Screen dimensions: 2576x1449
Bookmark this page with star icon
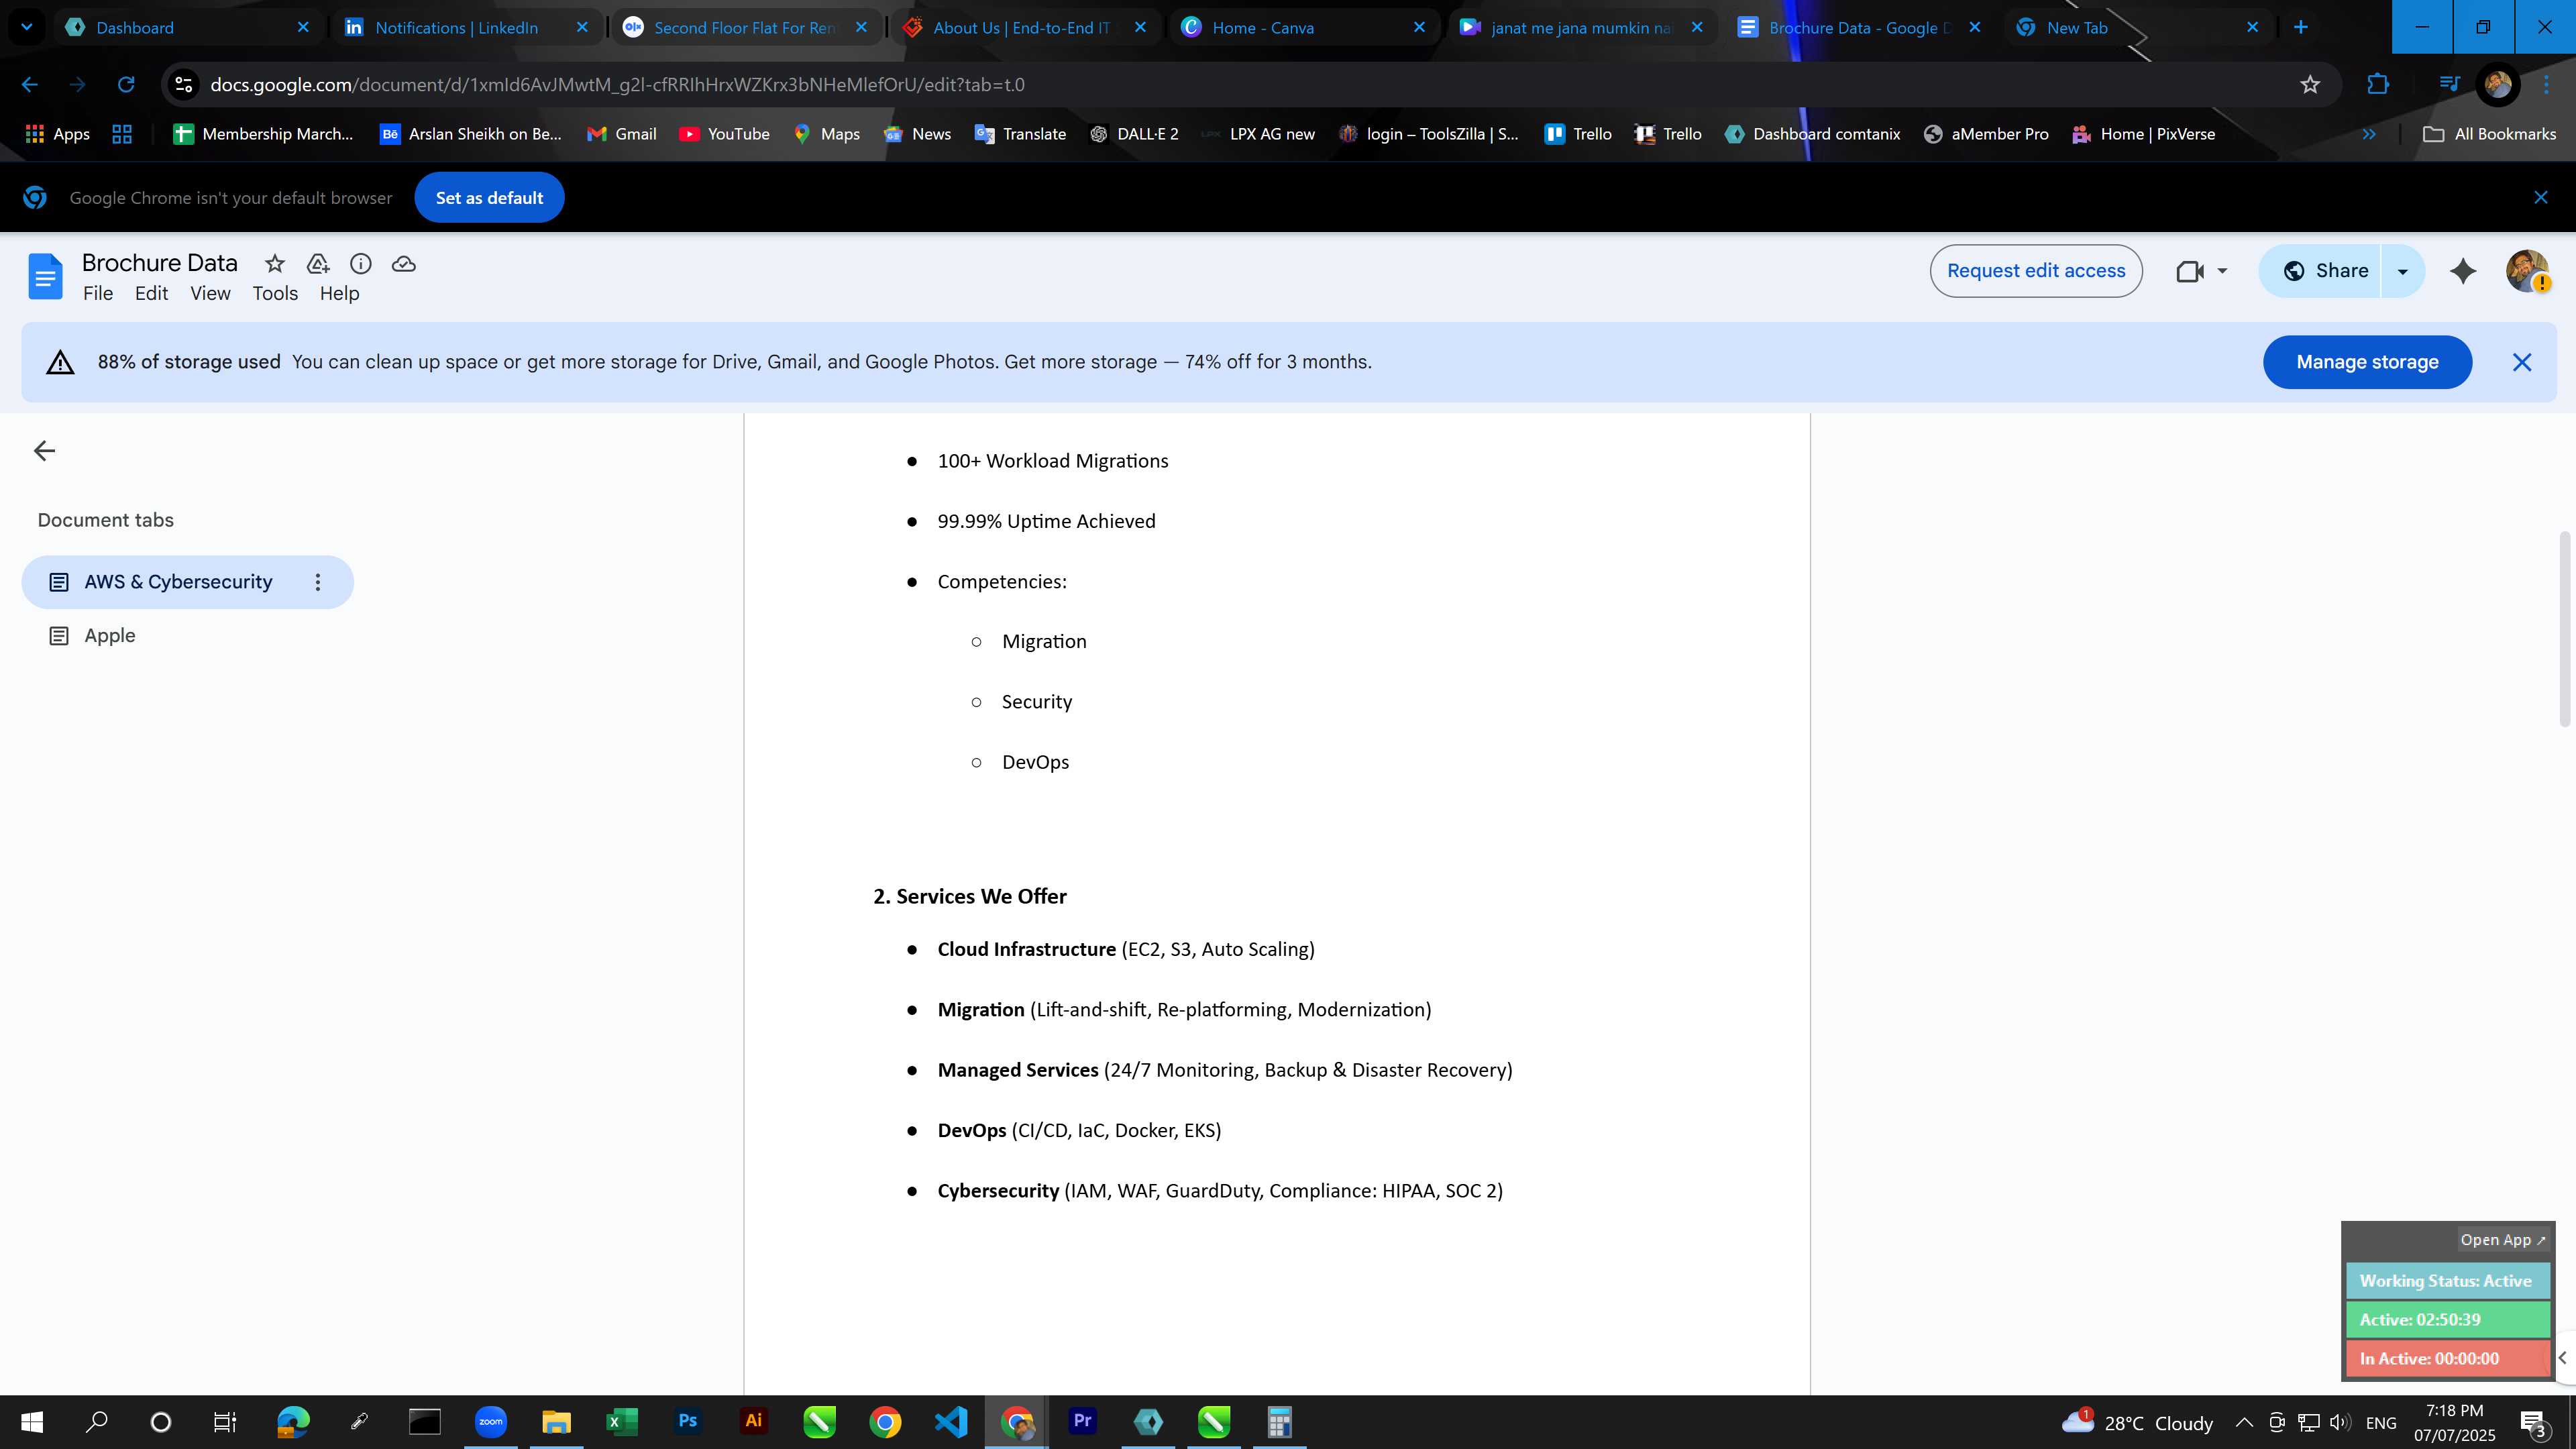tap(2310, 85)
